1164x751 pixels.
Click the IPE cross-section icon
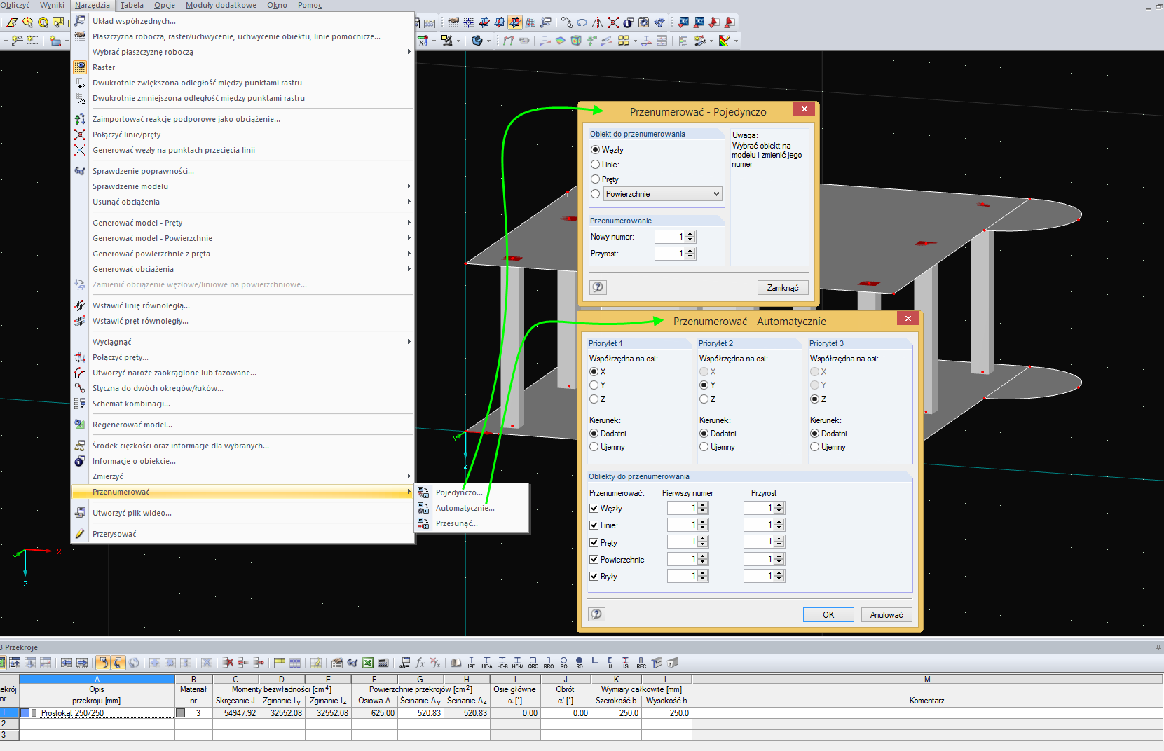pos(471,663)
